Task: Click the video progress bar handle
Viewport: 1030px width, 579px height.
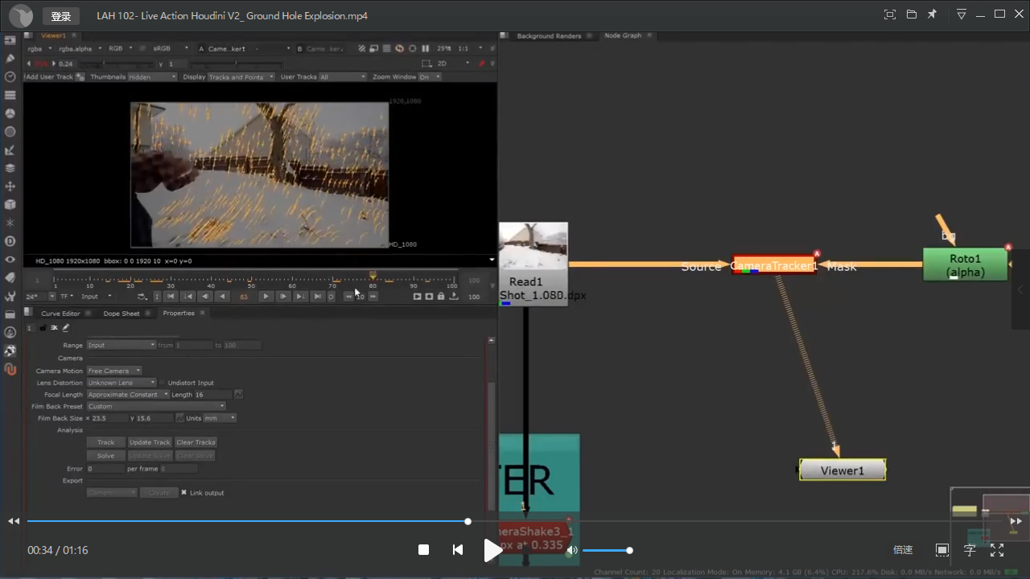Action: 468,521
